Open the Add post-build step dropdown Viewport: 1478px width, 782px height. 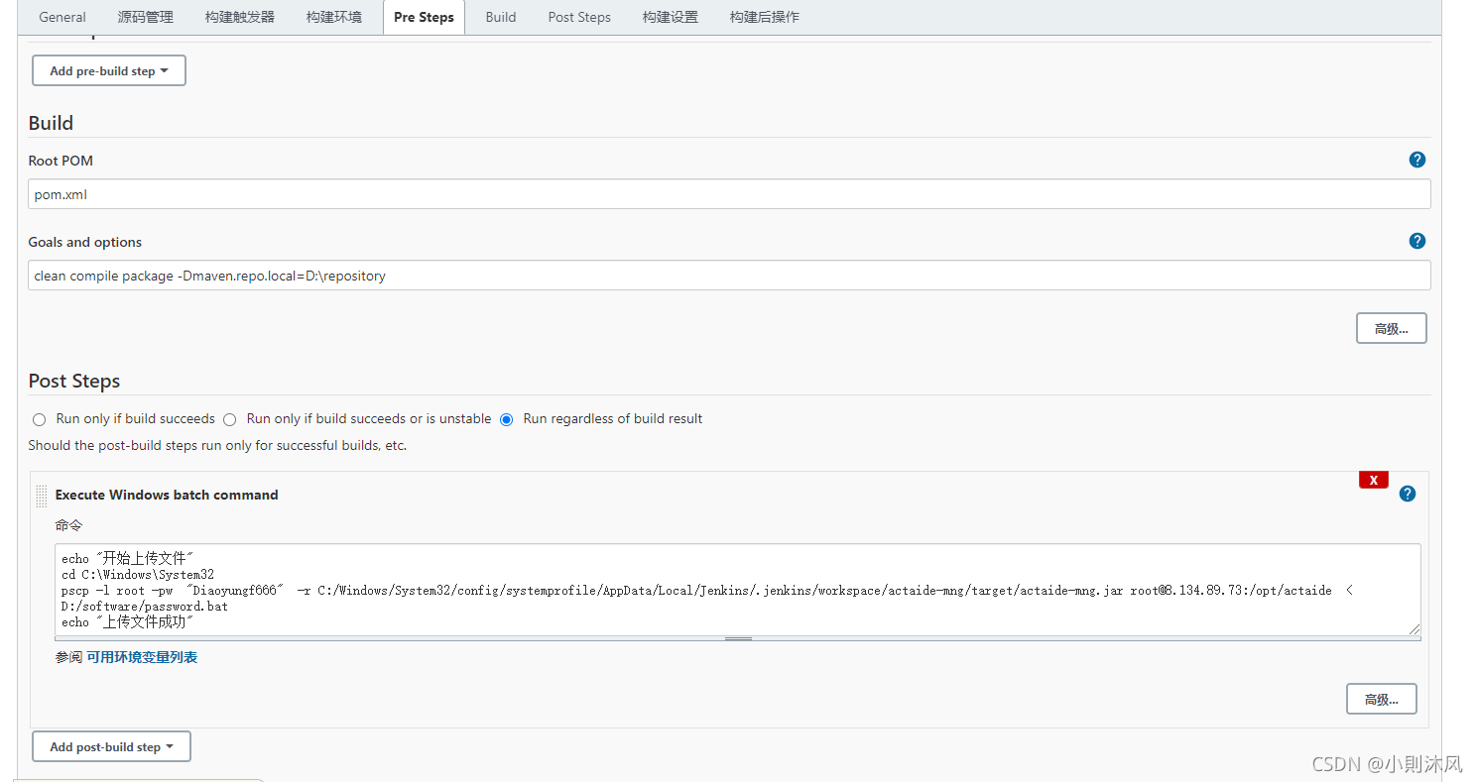(111, 746)
